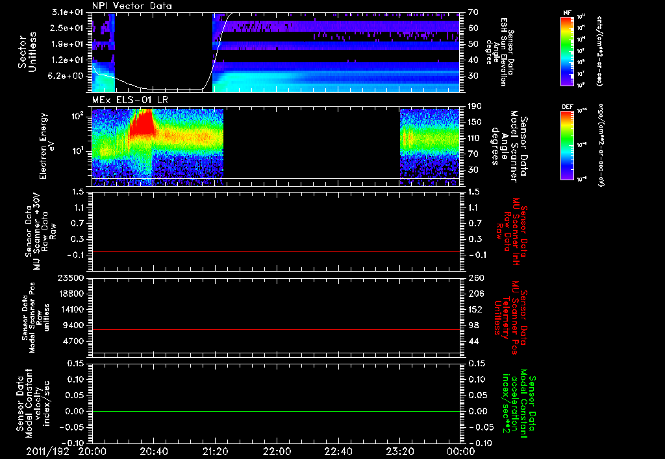665x459 pixels.
Task: Click the 2.5e+01 sector tick value
Action: pos(68,28)
